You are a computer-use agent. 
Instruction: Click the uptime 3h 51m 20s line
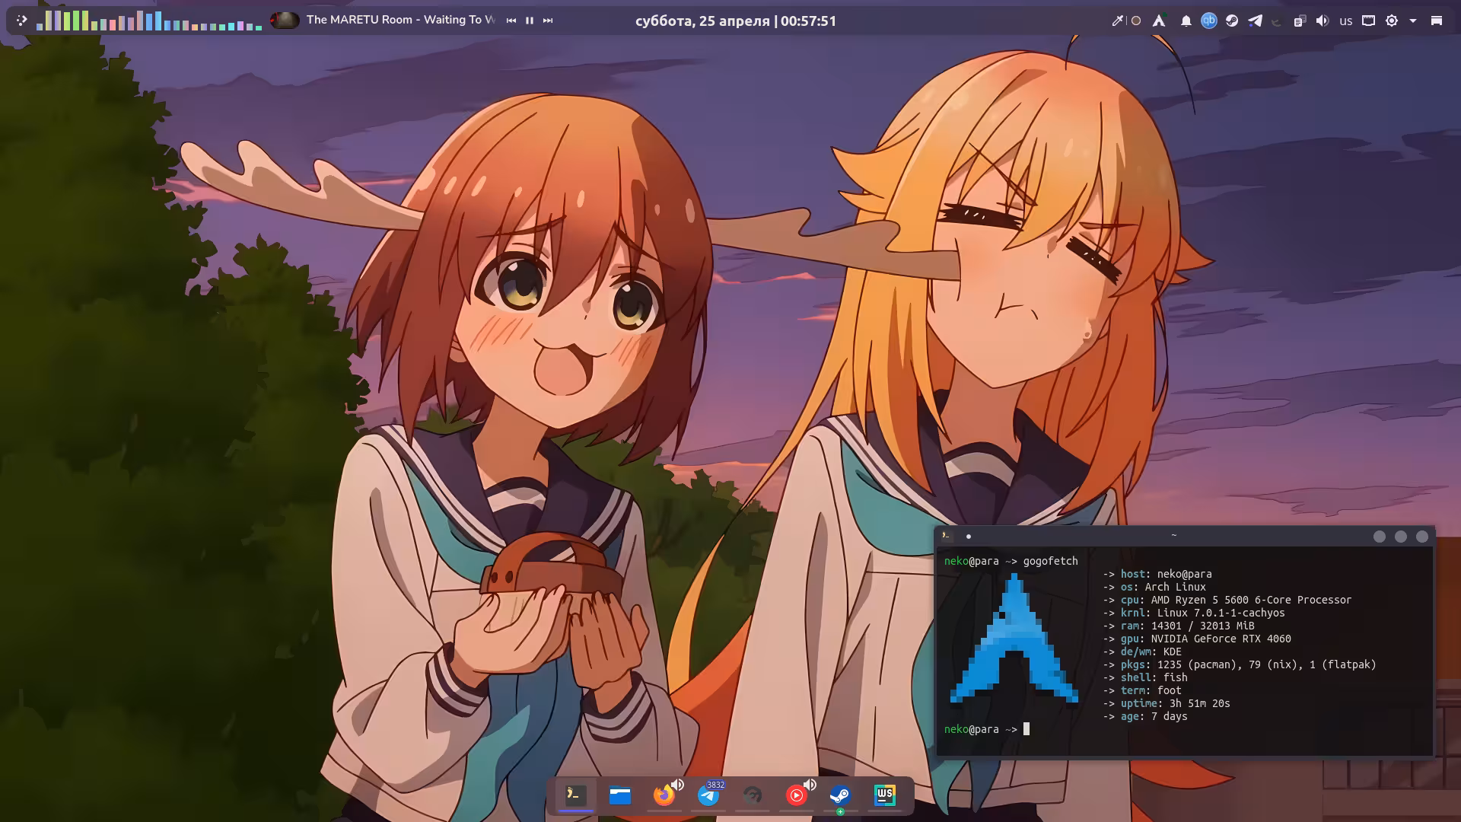pos(1167,703)
